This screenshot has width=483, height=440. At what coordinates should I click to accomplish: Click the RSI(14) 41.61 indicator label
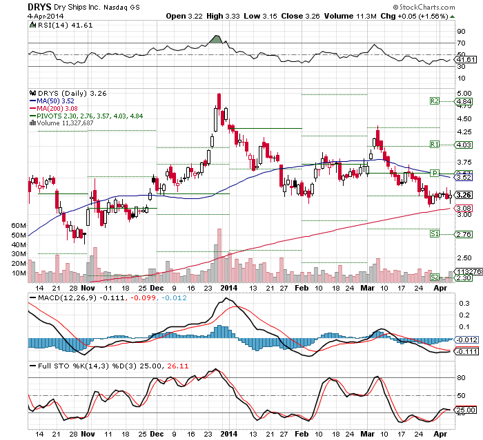pos(65,25)
